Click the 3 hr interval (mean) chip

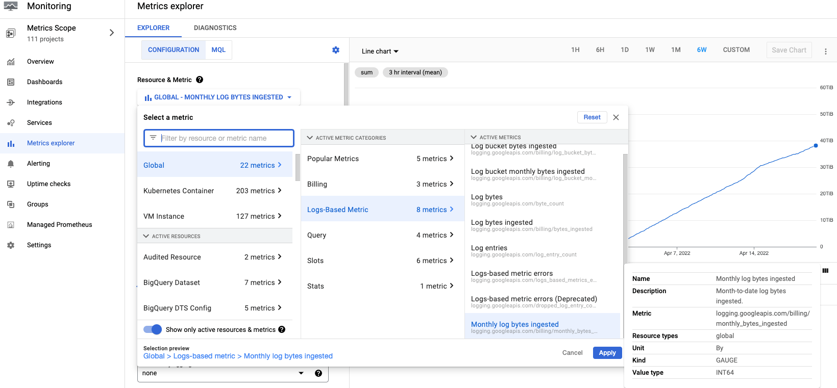pos(415,72)
